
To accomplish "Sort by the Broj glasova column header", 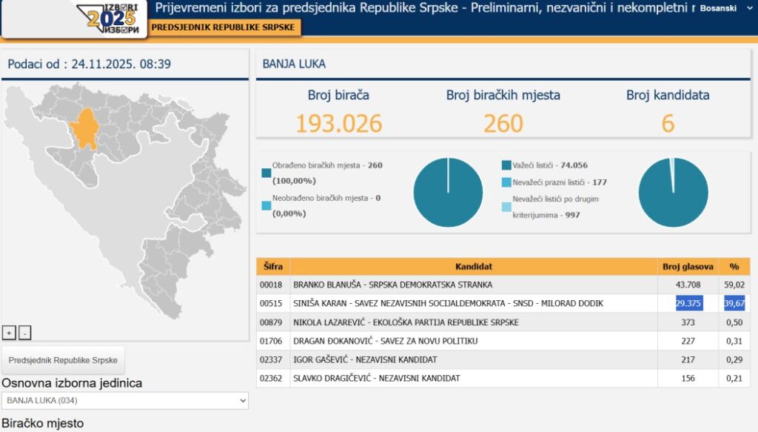I will (688, 267).
